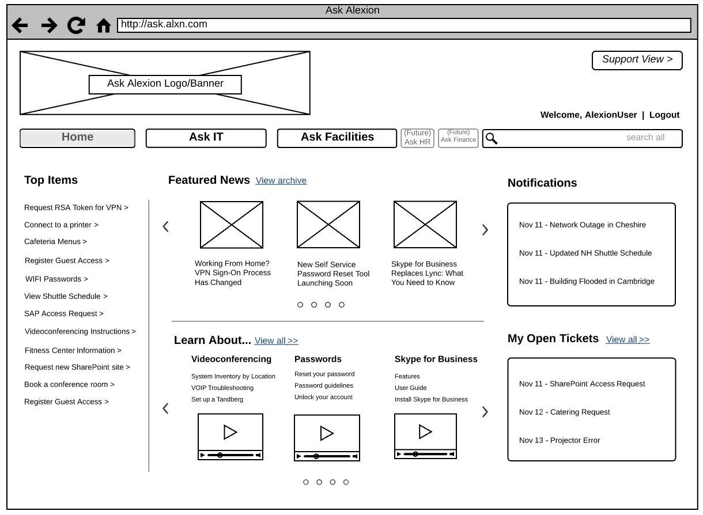
Task: Open Cafeteria Menus item
Action: 55,241
